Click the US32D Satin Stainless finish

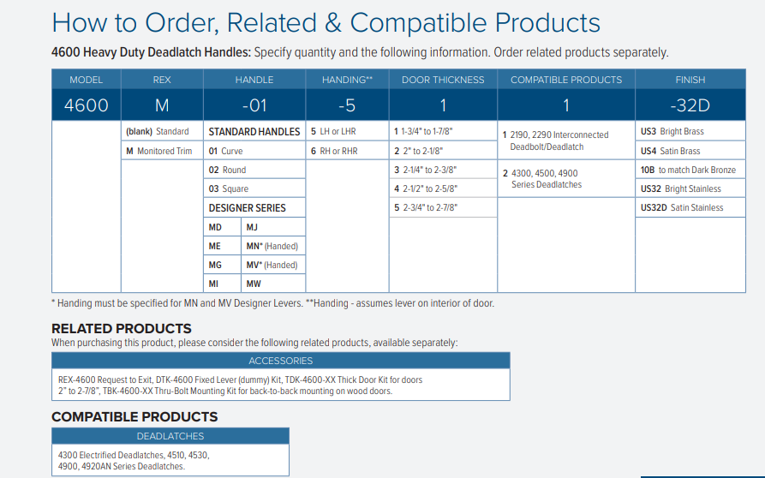(682, 207)
